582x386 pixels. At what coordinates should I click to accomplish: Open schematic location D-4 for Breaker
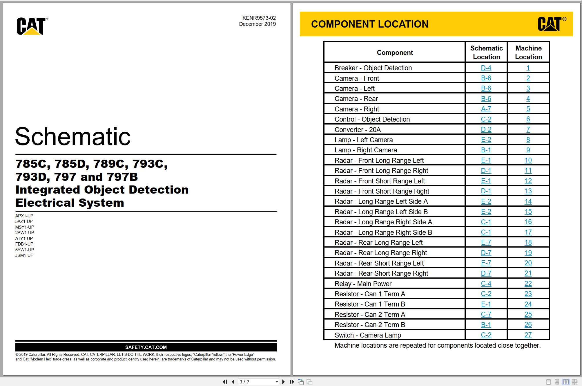pos(486,68)
